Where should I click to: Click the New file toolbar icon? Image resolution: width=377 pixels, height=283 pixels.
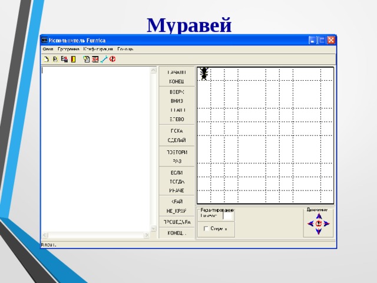point(46,59)
